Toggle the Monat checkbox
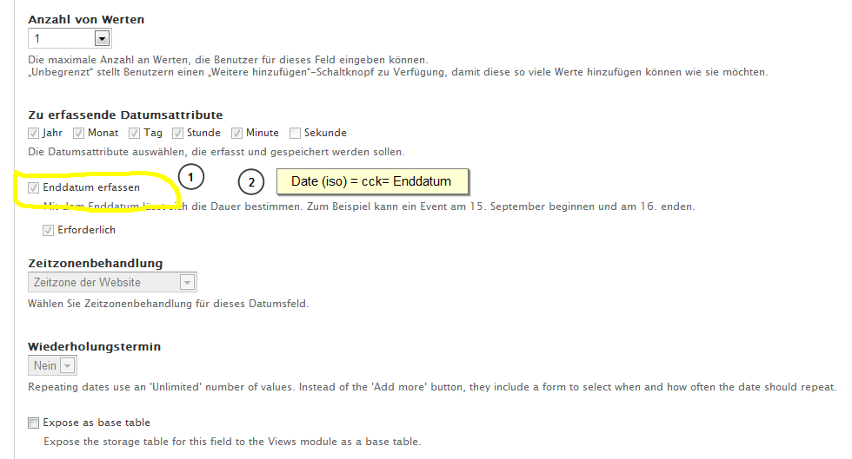 [x=78, y=133]
